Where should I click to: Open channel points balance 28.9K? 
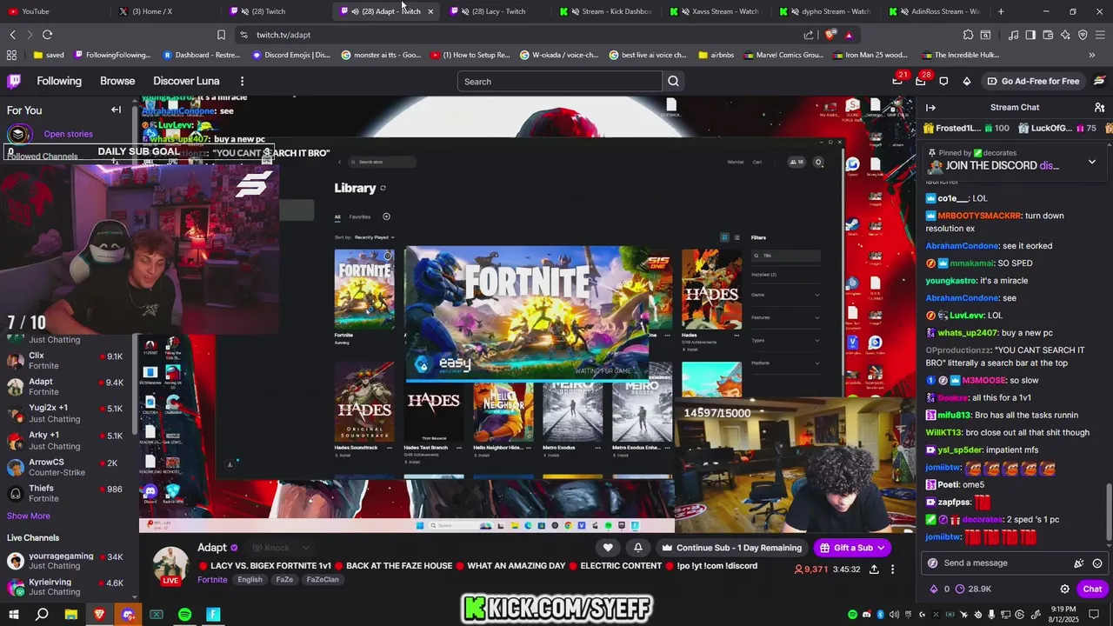pos(972,589)
